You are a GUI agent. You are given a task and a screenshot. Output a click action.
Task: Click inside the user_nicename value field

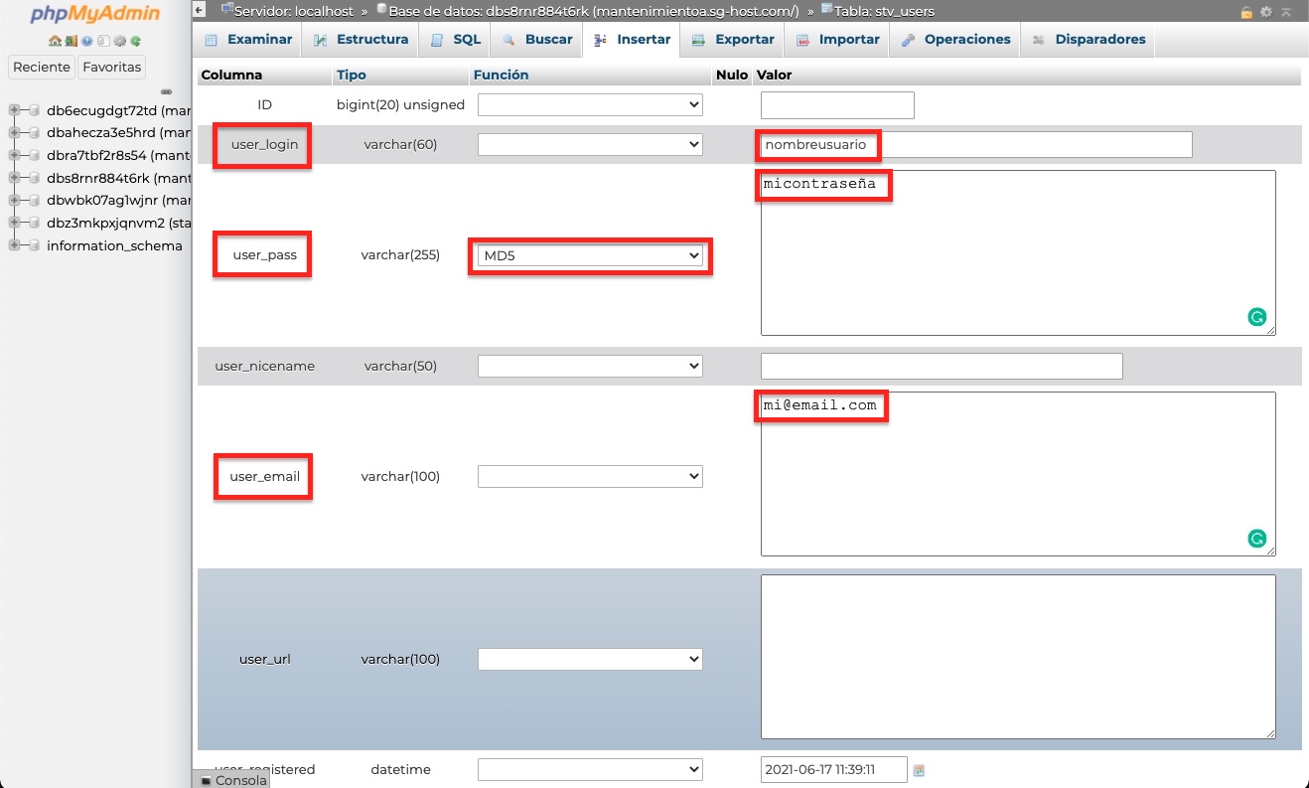point(941,366)
